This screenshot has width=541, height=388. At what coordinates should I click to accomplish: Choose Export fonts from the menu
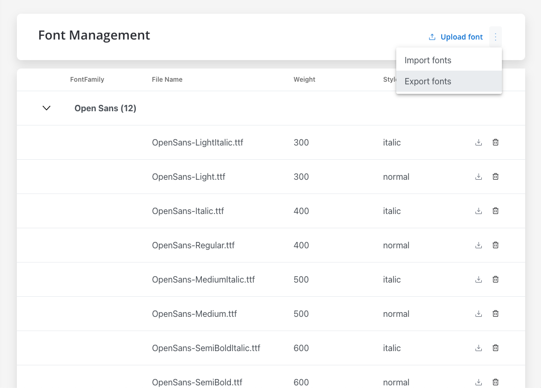449,81
